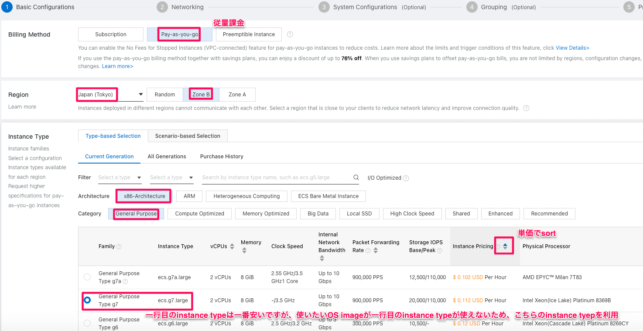The width and height of the screenshot is (643, 331).
Task: Click help icon beside Storage IOPS Base/Peak
Action: click(440, 250)
